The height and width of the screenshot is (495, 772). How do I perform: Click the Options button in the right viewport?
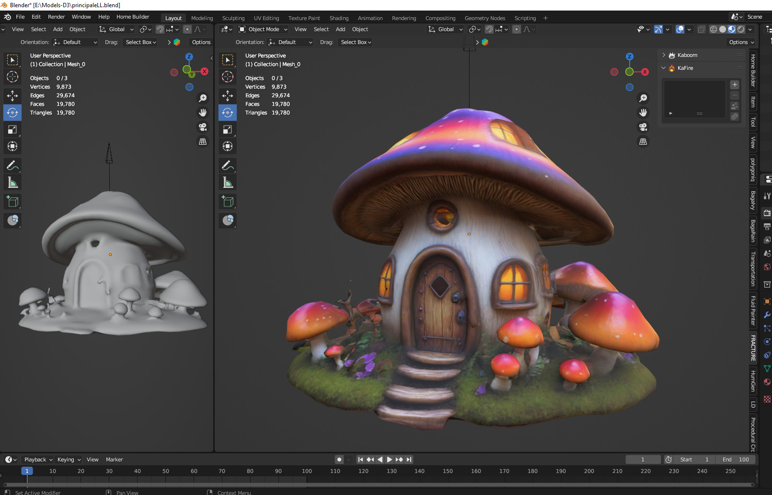click(741, 42)
